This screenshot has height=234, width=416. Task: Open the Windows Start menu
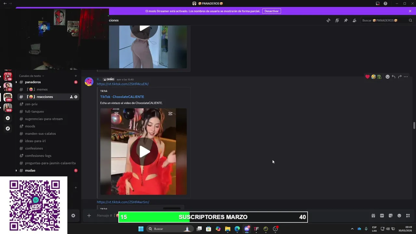click(x=141, y=229)
